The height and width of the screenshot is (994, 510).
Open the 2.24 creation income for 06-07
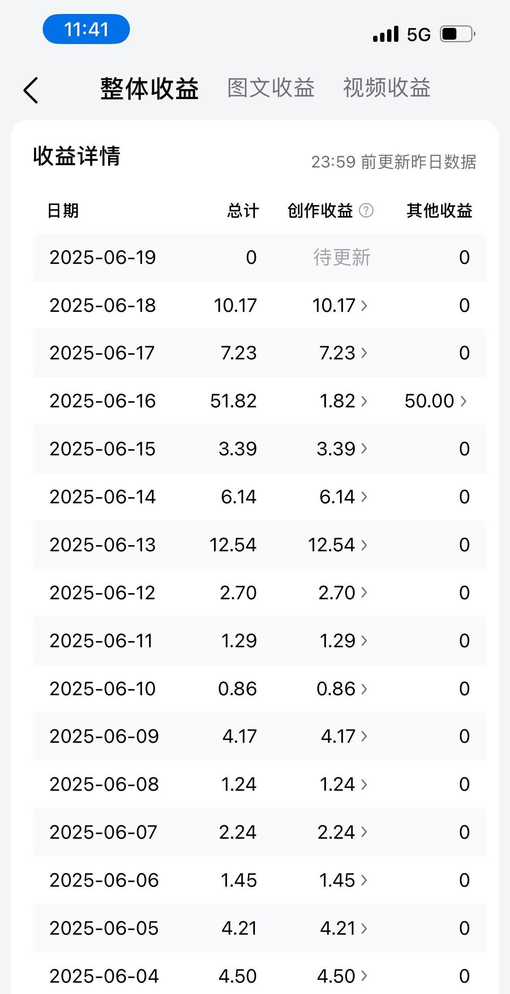342,832
